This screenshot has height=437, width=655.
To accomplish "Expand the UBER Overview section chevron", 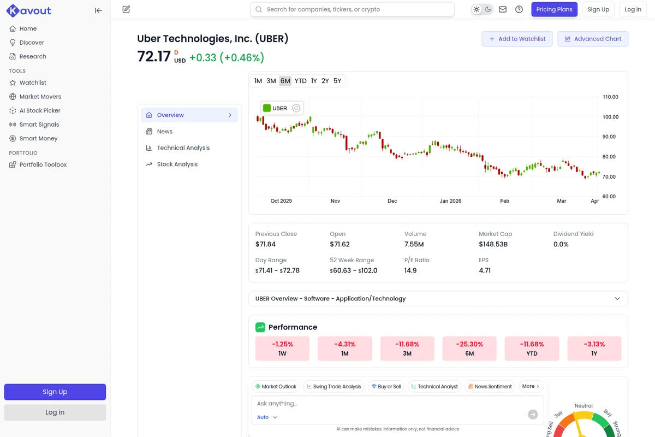I will click(617, 299).
